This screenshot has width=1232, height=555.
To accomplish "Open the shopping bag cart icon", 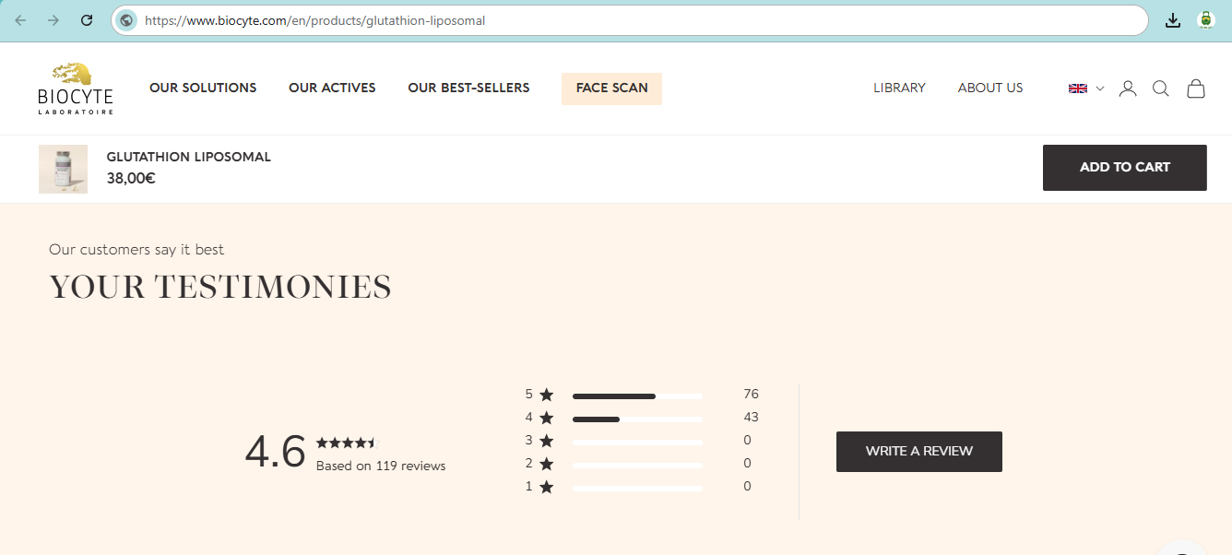I will point(1196,89).
